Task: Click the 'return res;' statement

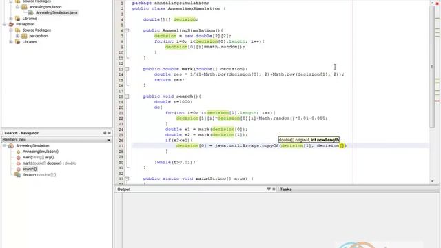Action: coord(169,80)
